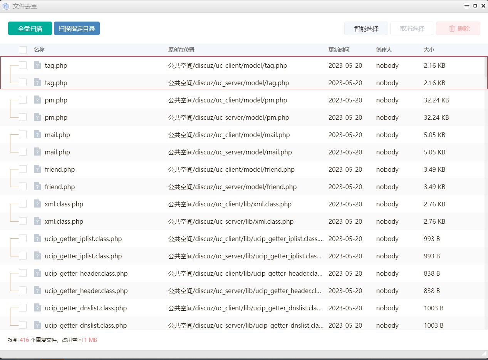Click the 文件去重 app icon in title bar
The width and height of the screenshot is (488, 360).
point(6,7)
